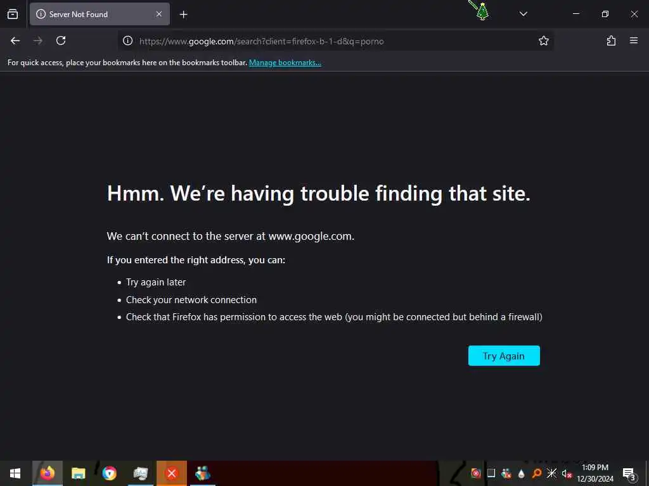
Task: Open File Explorer from the taskbar
Action: click(x=78, y=473)
